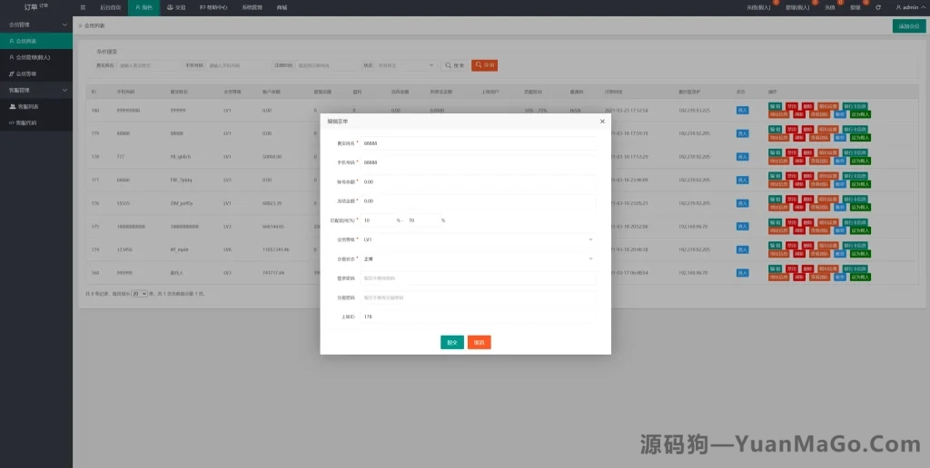Click the range minimum field showing 10
The height and width of the screenshot is (468, 930).
[377, 220]
